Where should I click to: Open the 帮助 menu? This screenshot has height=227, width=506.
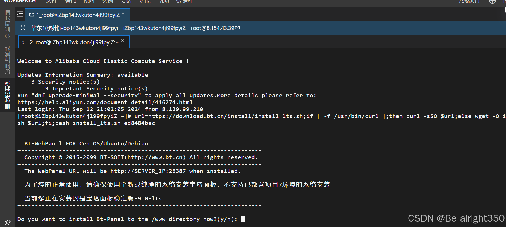point(163,1)
